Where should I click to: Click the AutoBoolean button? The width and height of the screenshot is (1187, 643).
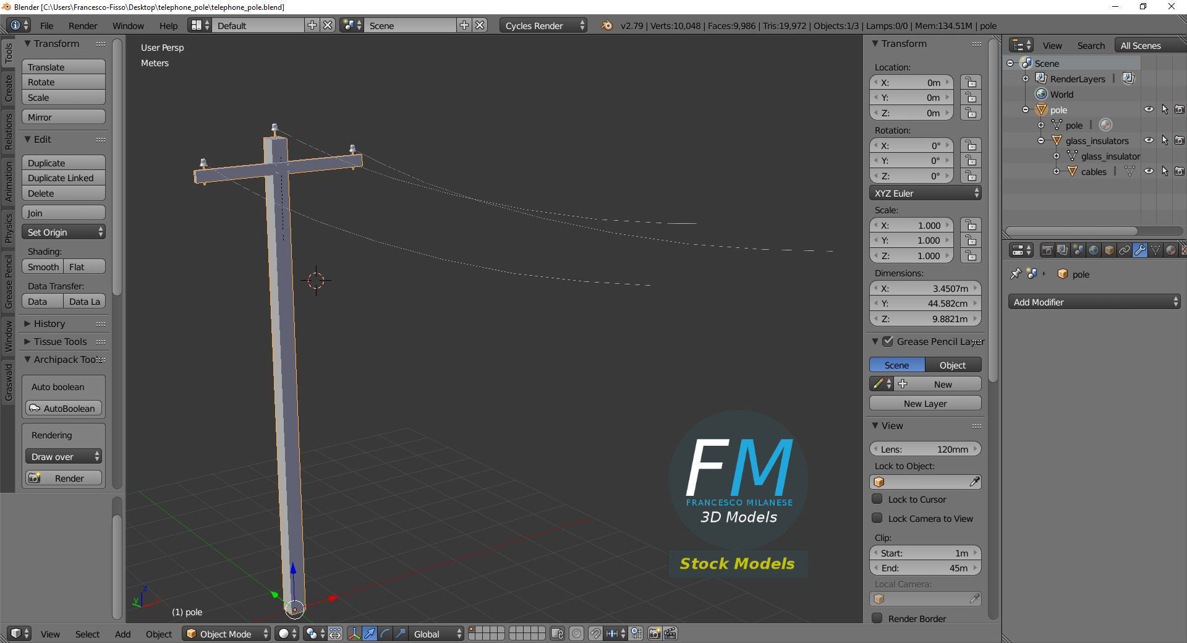point(63,408)
